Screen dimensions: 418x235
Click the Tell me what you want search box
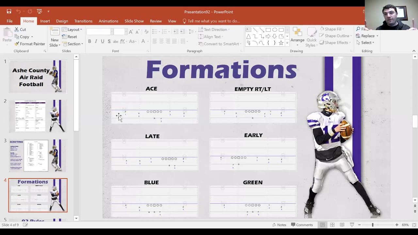(x=211, y=21)
